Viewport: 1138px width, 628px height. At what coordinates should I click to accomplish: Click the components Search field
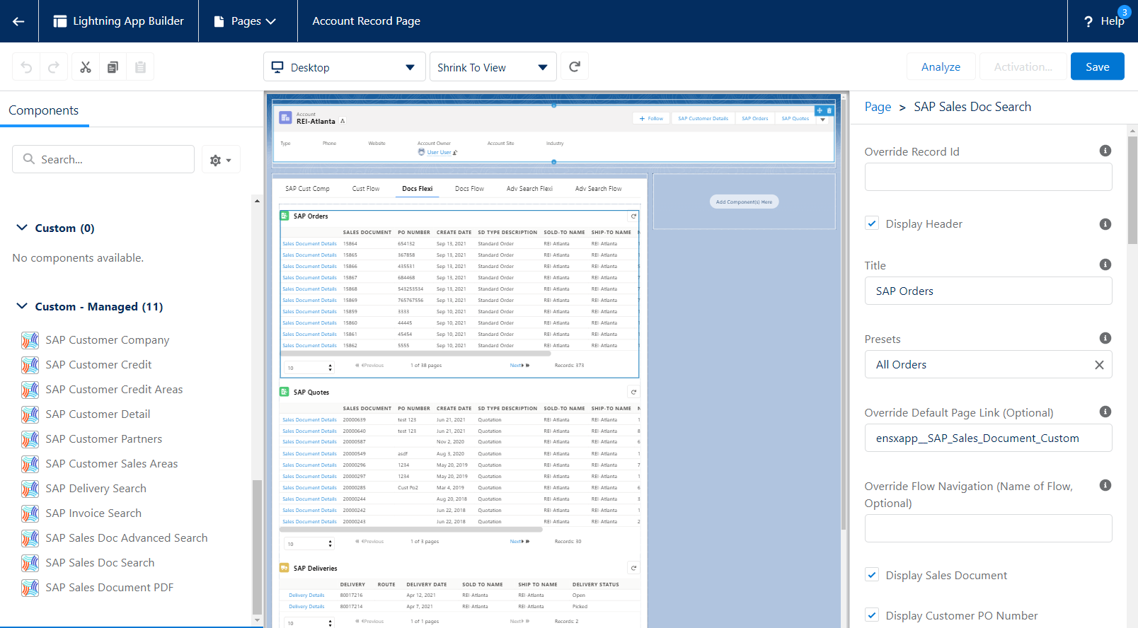pos(103,159)
